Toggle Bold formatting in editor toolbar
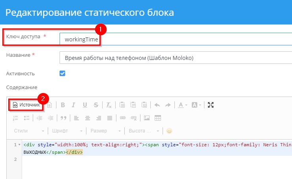 (62, 105)
